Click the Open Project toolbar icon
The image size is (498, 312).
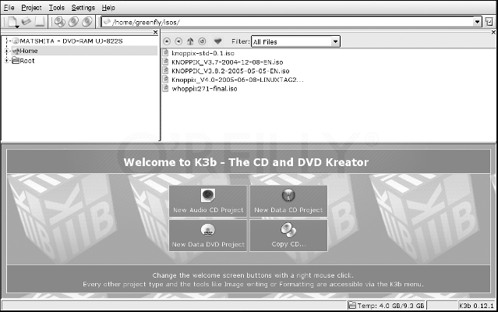click(26, 21)
